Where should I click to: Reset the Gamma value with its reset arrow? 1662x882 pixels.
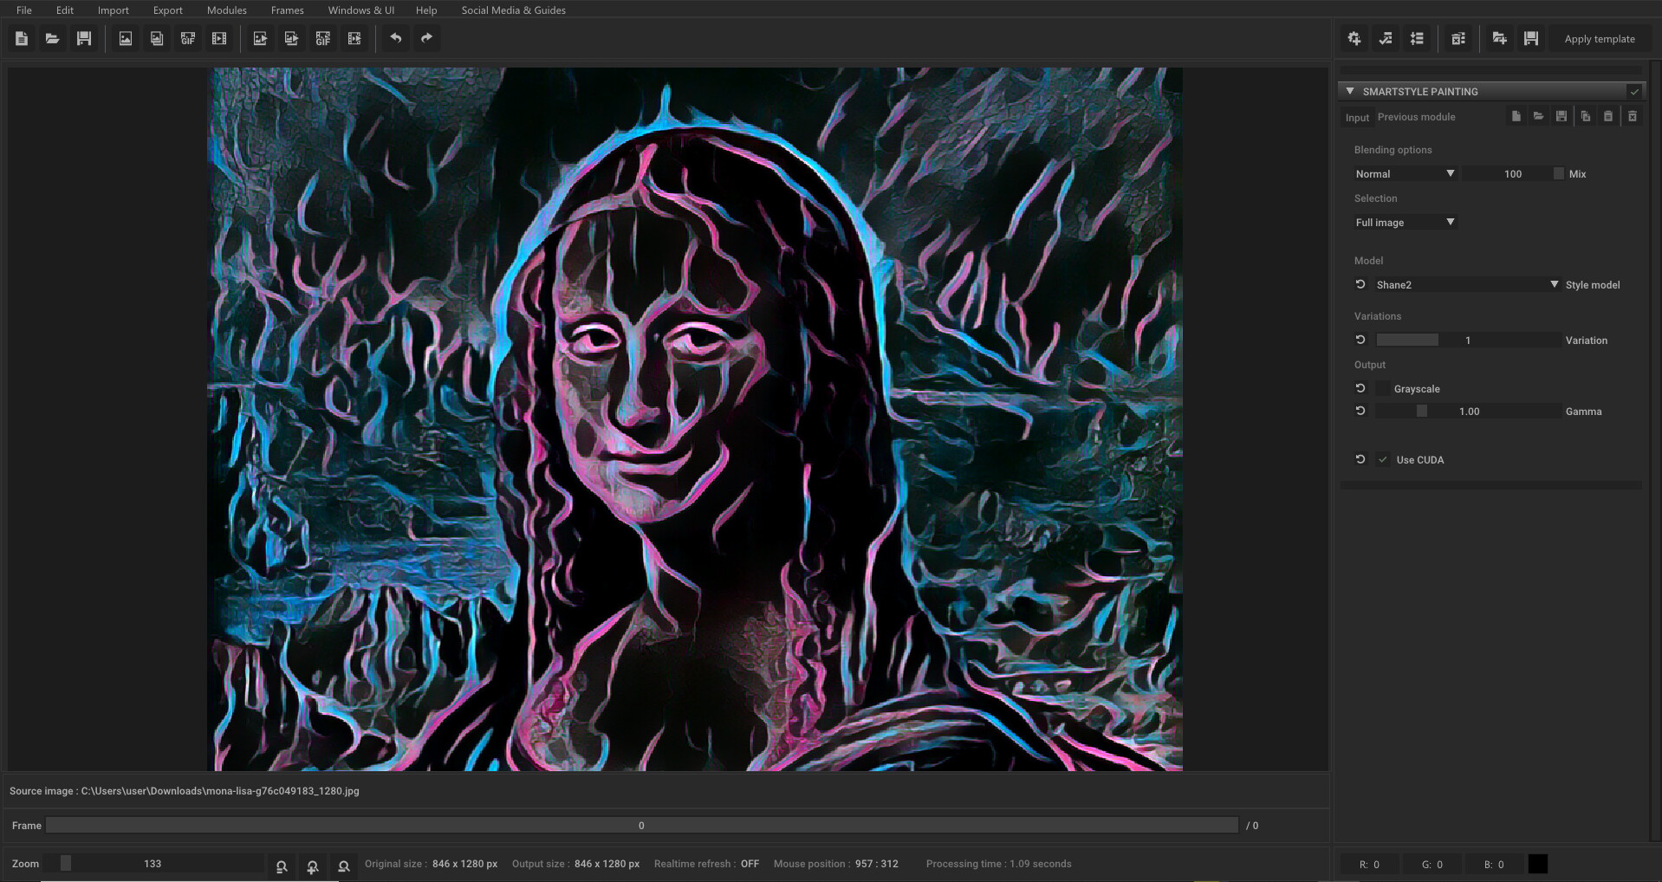click(x=1360, y=411)
